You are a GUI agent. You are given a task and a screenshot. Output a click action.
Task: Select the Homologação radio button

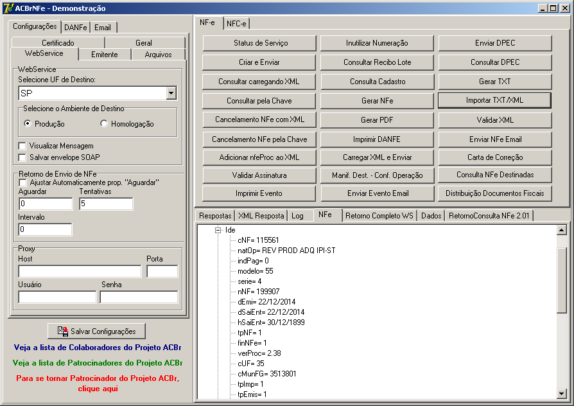(104, 123)
